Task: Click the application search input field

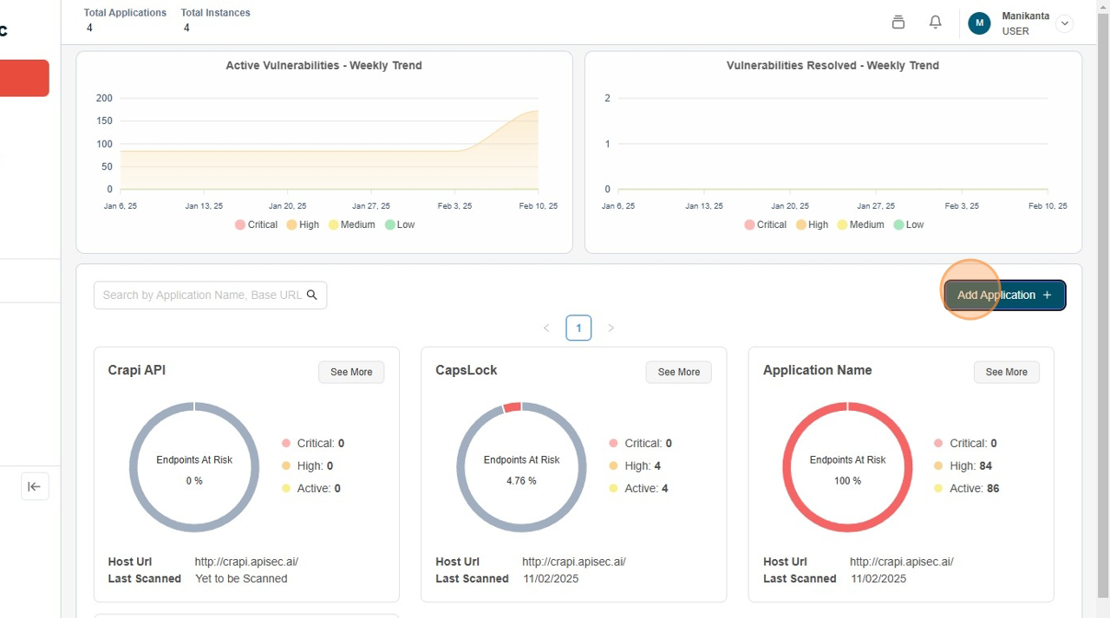Action: click(x=201, y=295)
